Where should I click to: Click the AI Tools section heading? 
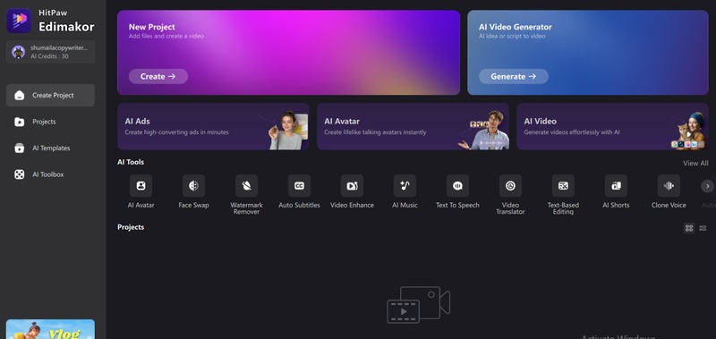coord(131,162)
